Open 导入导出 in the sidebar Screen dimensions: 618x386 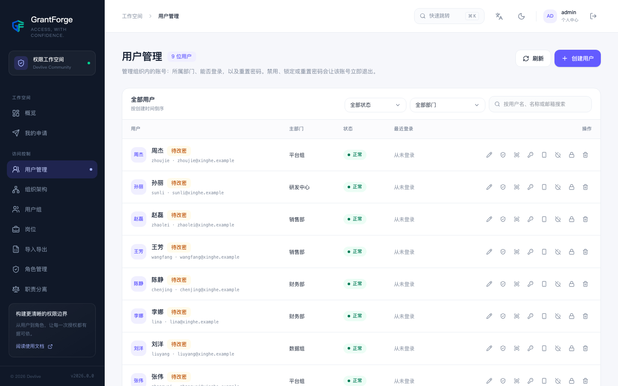pos(52,249)
